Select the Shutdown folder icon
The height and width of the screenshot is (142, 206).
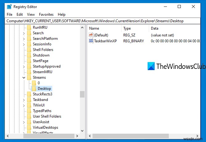(29, 55)
